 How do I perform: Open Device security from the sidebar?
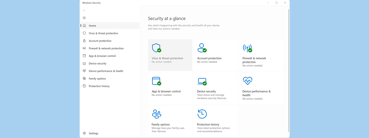110,63
